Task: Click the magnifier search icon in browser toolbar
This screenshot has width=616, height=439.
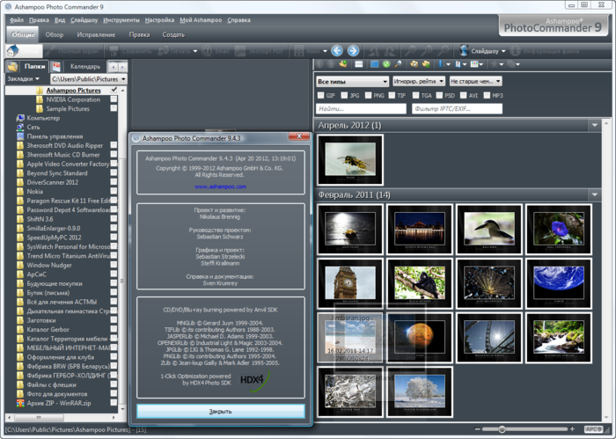Action: pos(399,64)
